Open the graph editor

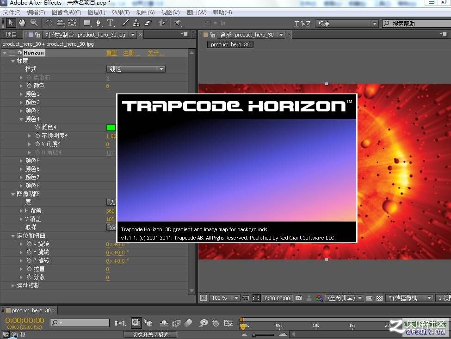point(228,323)
